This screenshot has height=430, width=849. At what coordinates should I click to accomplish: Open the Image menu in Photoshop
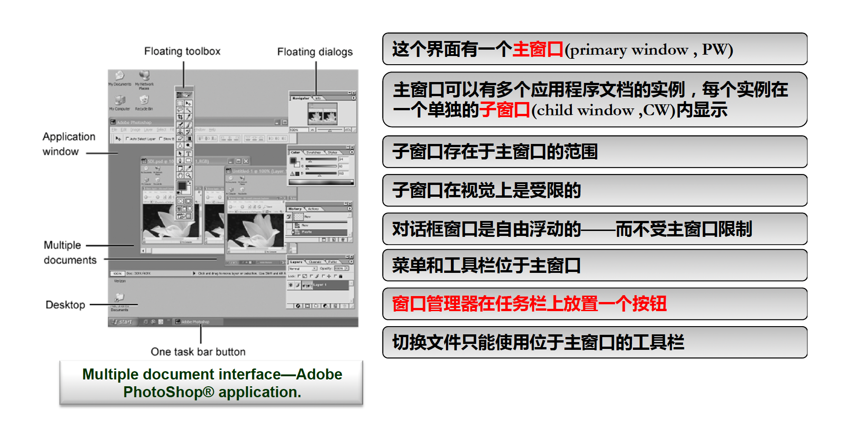click(x=135, y=130)
